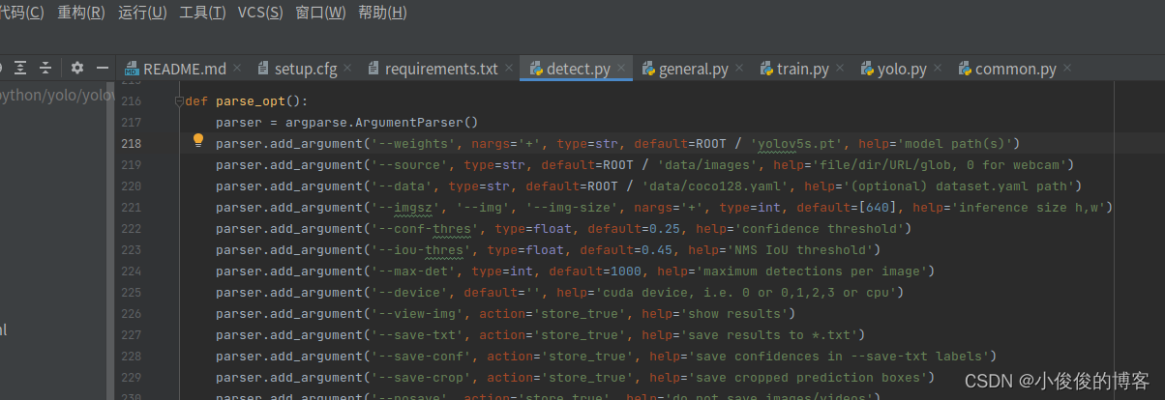Screen dimensions: 1165x400
Task: Click the README.md markdown file icon
Action: pos(132,69)
